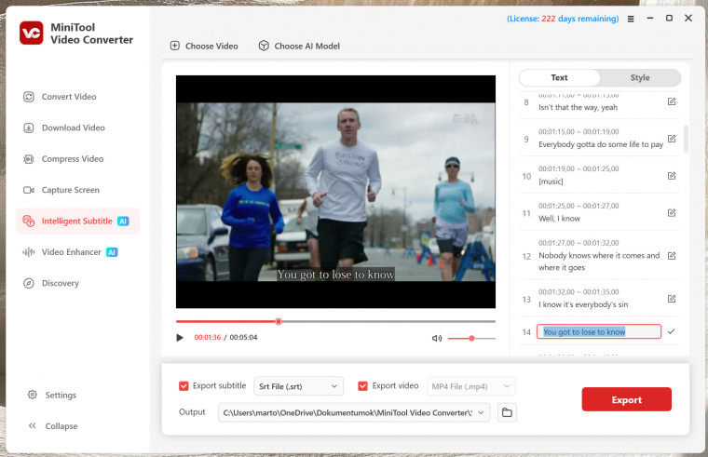Image resolution: width=708 pixels, height=457 pixels.
Task: Select subtitle text 'Well, I know'
Action: [559, 219]
